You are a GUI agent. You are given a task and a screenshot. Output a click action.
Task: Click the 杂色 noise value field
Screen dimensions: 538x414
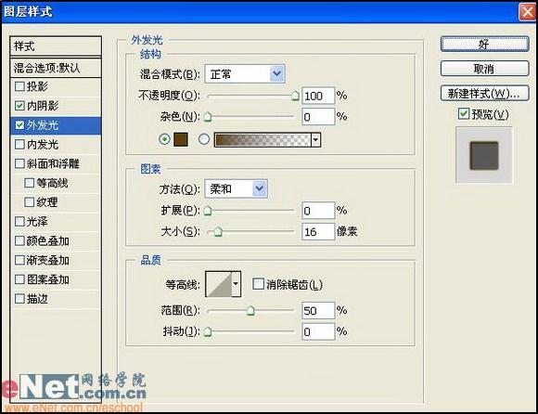pos(318,117)
